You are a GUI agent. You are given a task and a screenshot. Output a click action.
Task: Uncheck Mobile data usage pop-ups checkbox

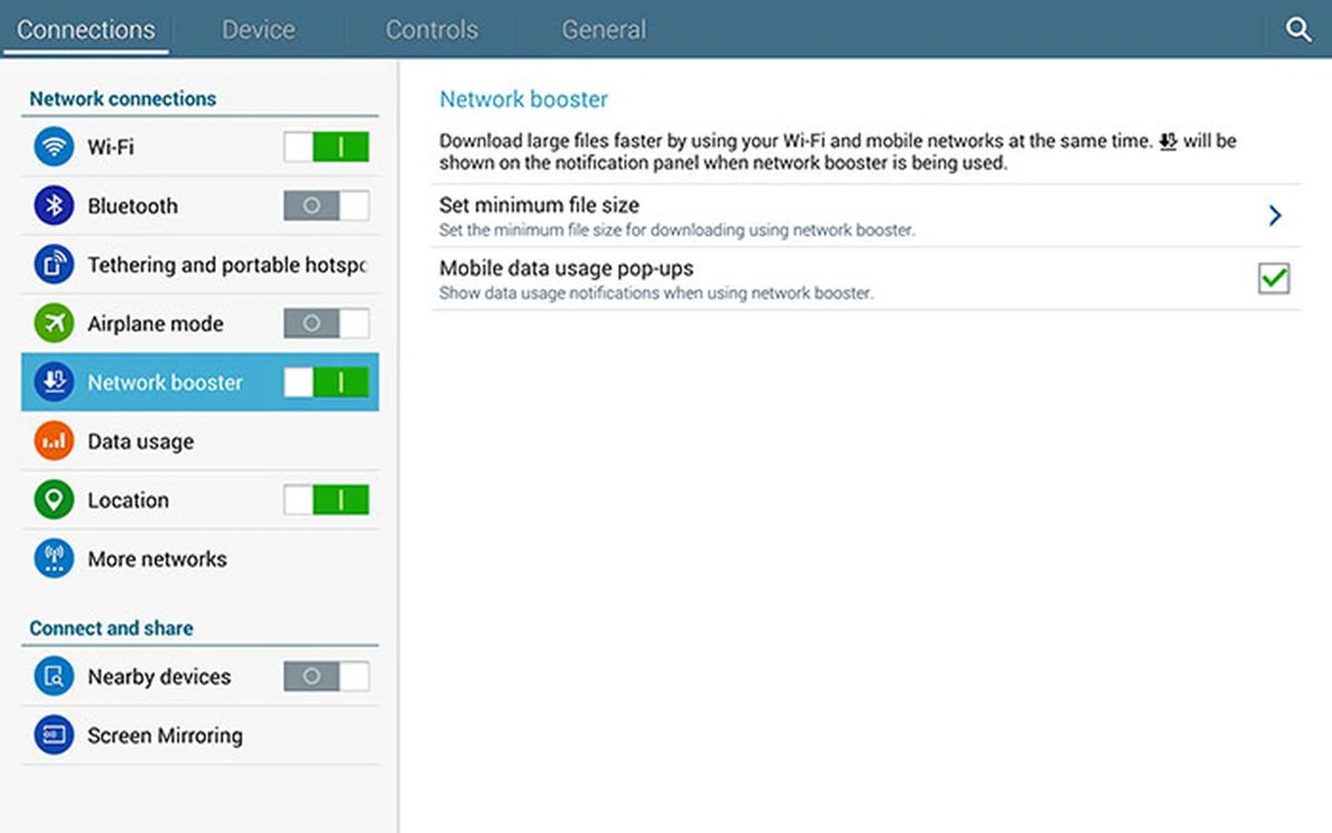point(1273,278)
